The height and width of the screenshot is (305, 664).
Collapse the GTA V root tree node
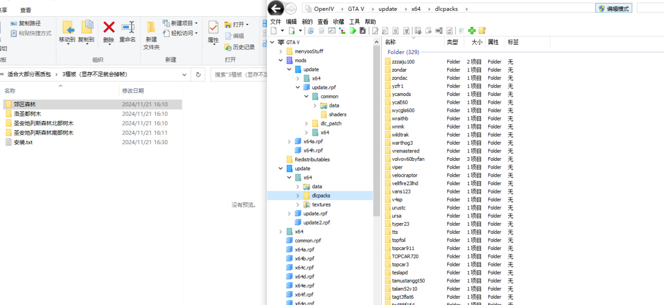tap(272, 42)
